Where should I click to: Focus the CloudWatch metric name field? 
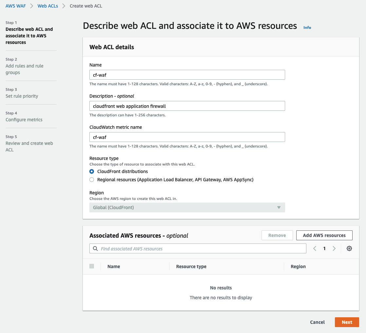(x=187, y=137)
